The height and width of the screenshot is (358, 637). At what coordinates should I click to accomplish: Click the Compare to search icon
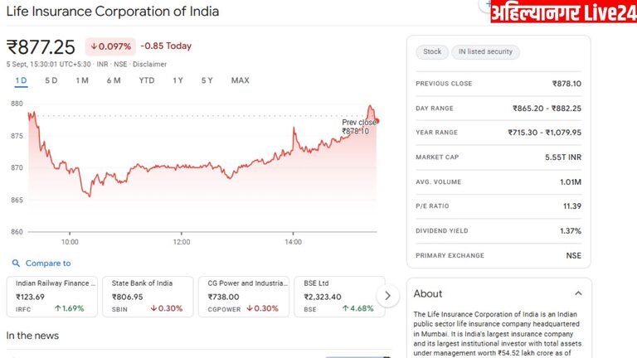point(14,264)
